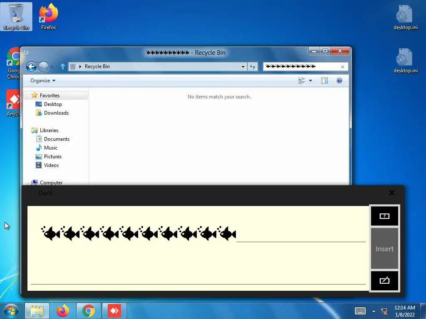The image size is (426, 319).
Task: Select the AnyDesk desktop shortcut
Action: coord(13,103)
